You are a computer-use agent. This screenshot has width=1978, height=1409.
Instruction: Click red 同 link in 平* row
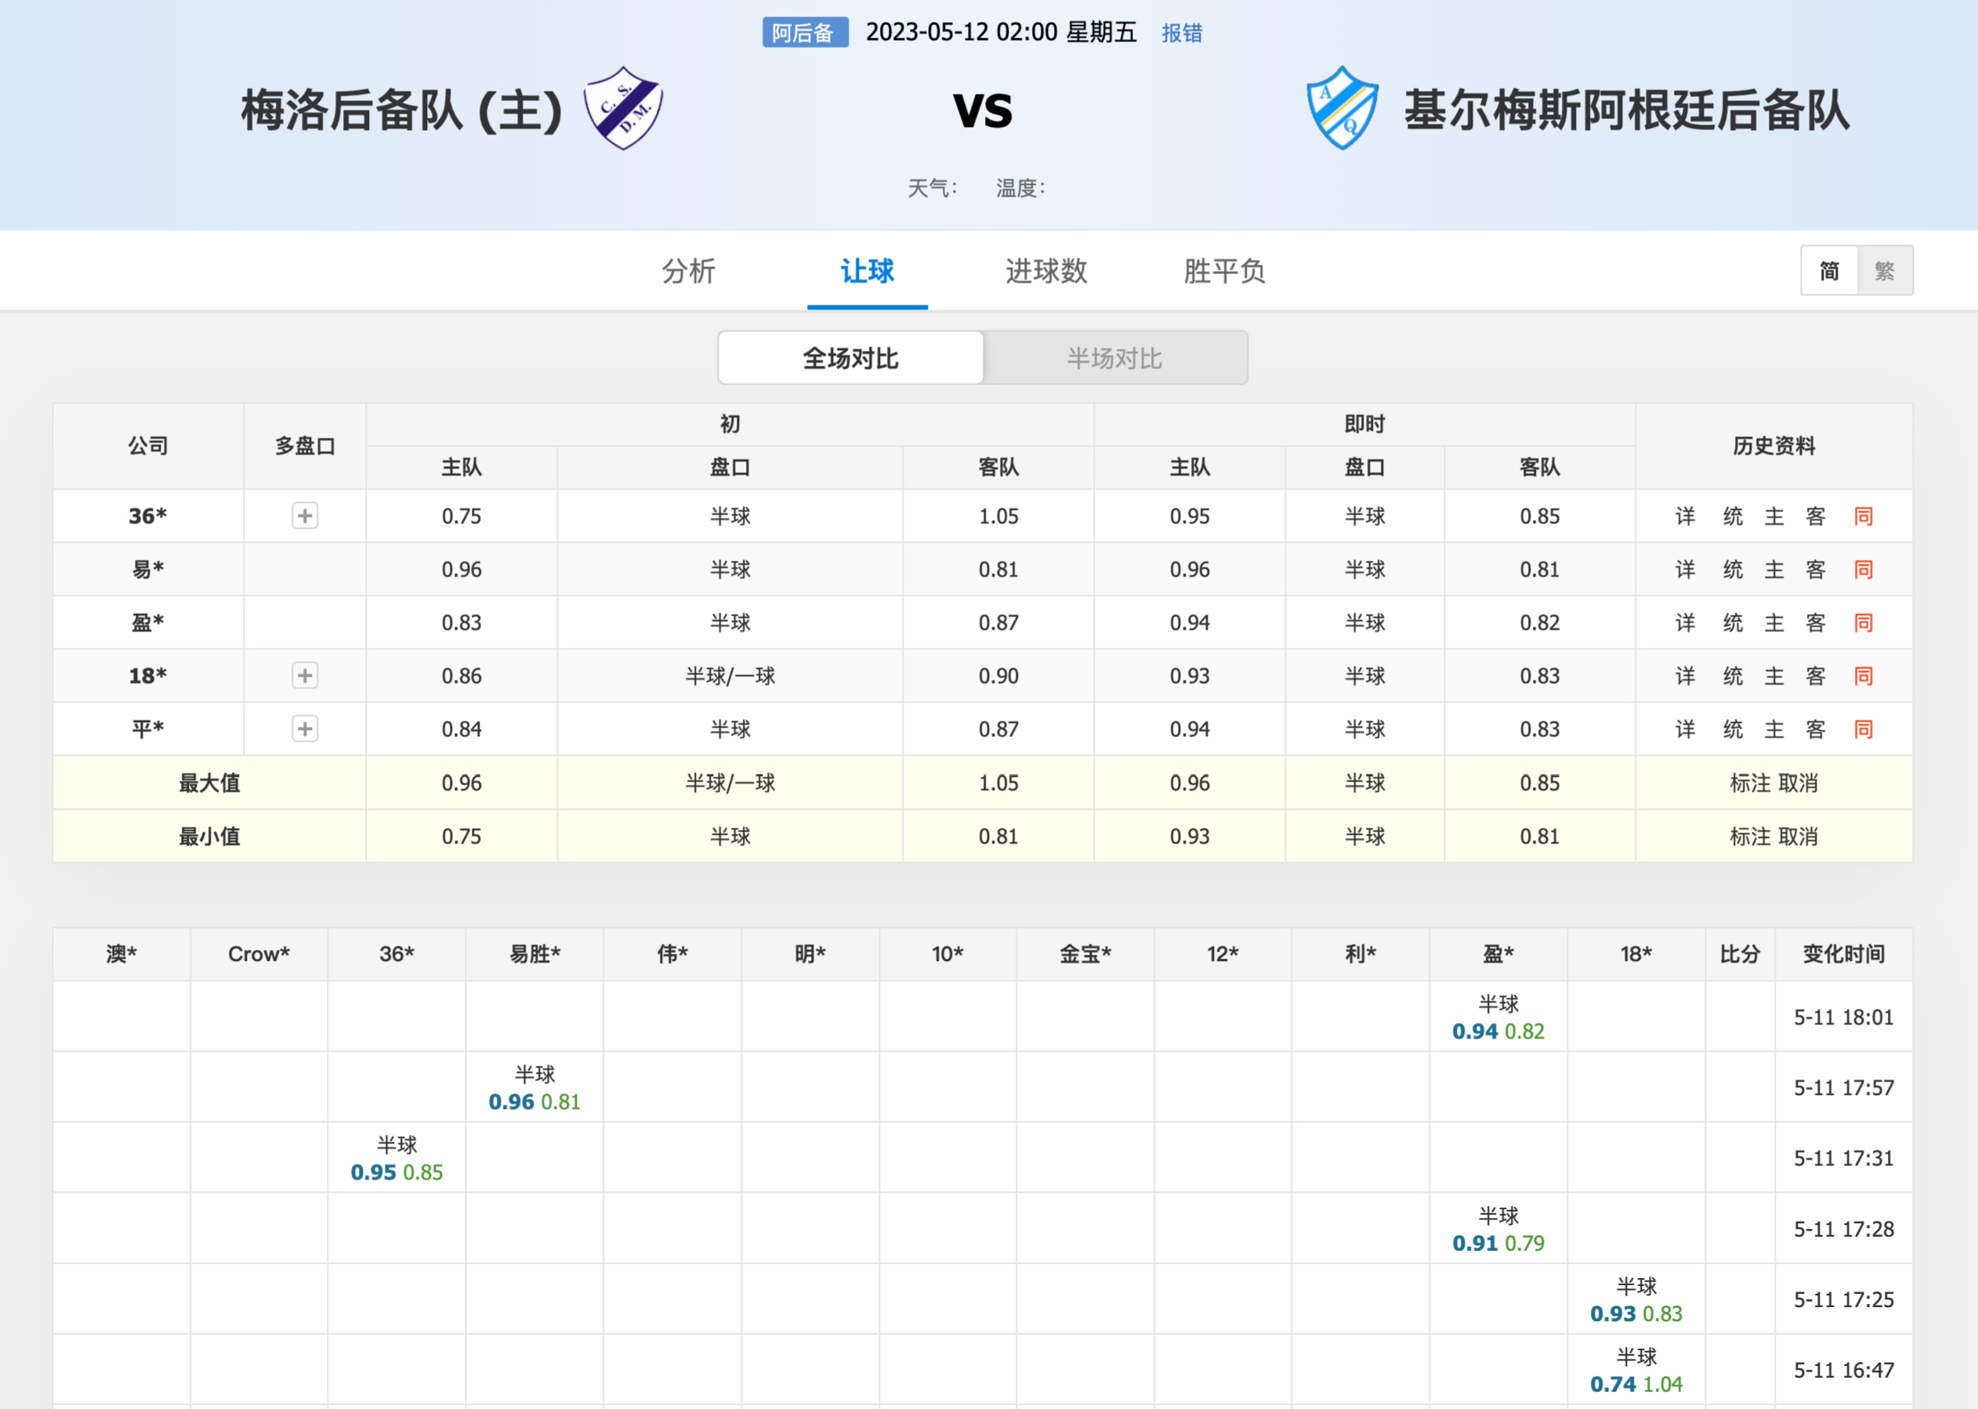coord(1864,729)
